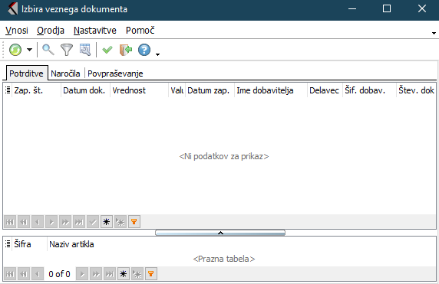Viewport: 439px width, 284px height.
Task: Go to bookmark in lower navigator
Action: tap(137, 274)
